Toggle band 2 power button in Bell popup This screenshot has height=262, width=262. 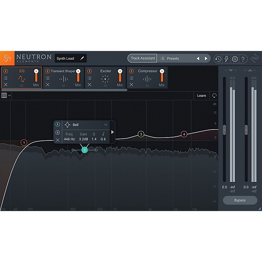(x=57, y=124)
